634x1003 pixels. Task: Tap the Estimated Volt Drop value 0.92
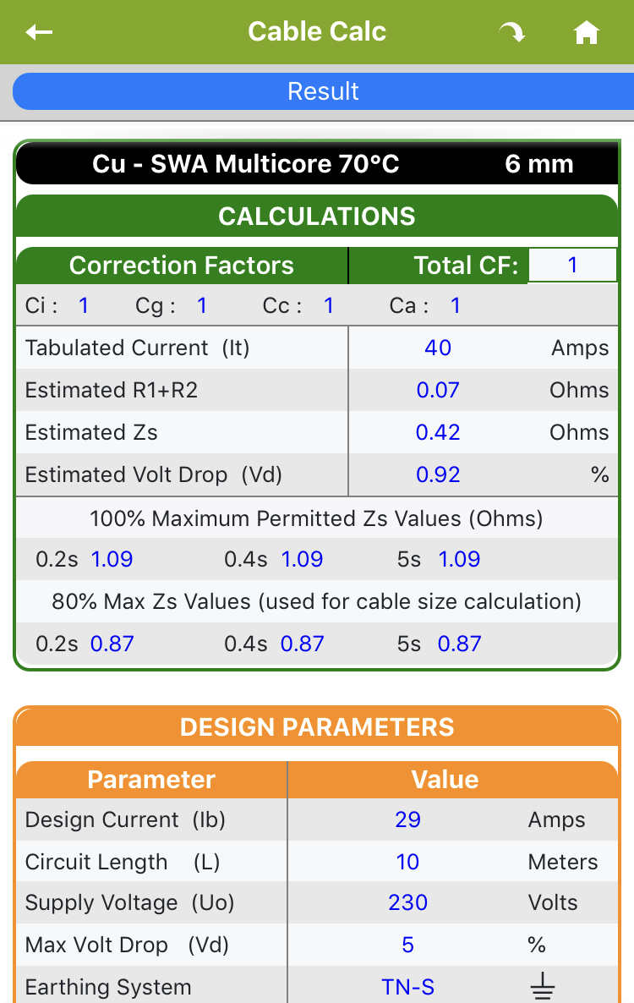[438, 474]
